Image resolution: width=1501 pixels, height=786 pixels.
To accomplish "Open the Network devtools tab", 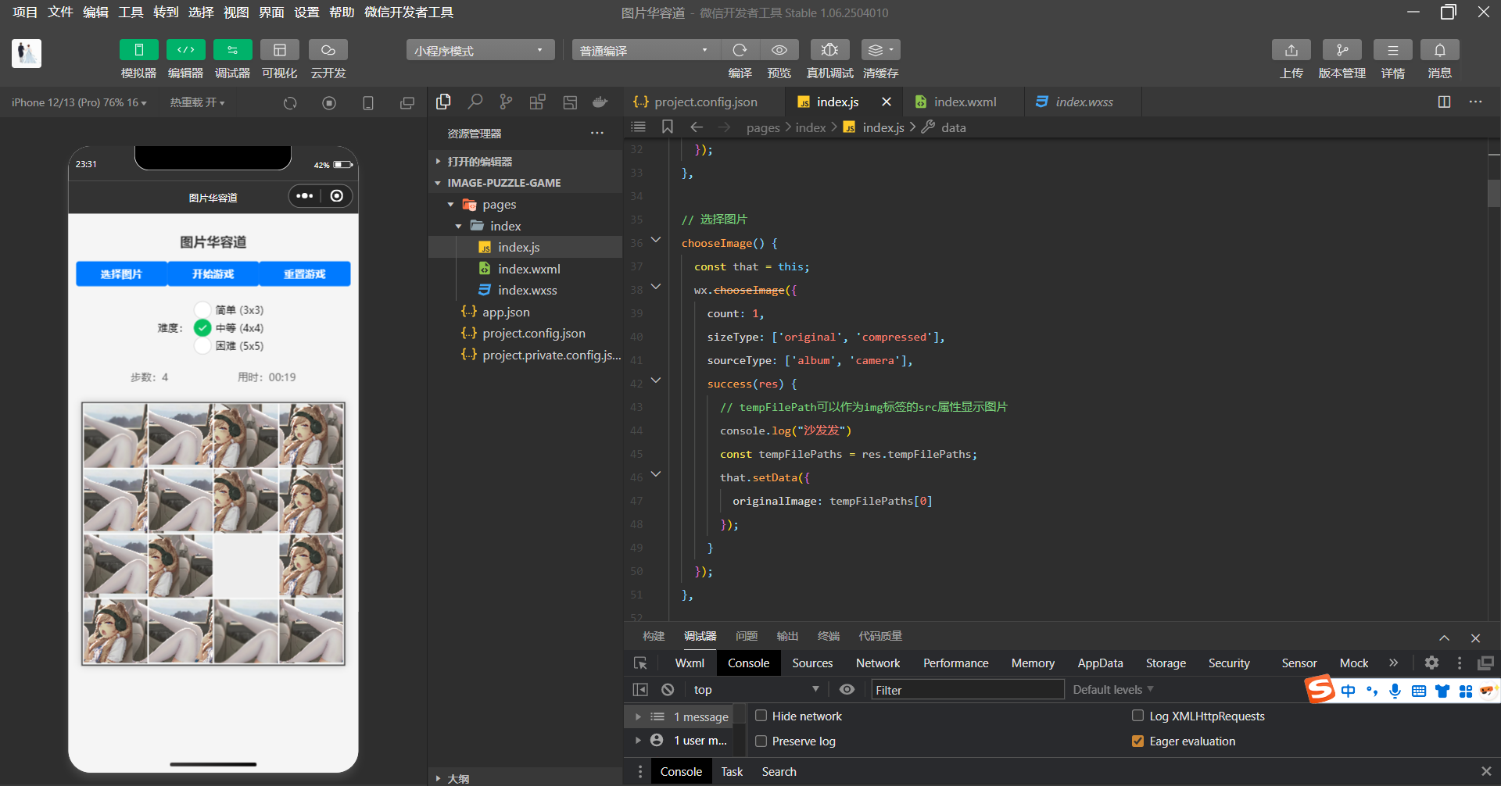I will (x=877, y=663).
